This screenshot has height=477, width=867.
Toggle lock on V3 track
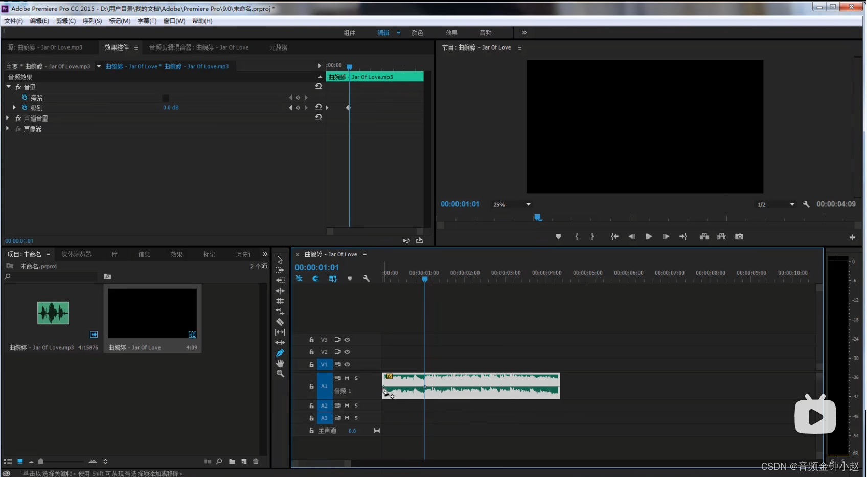point(311,340)
